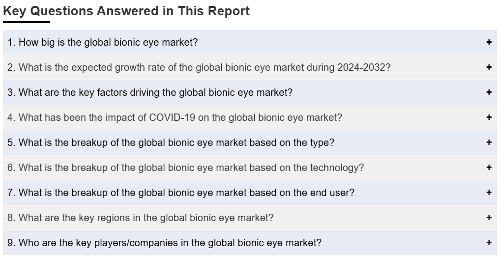
Task: Click plus icon for key players question
Action: click(x=489, y=243)
